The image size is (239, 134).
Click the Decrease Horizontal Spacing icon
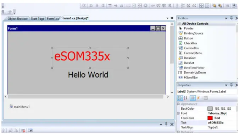tap(164, 6)
